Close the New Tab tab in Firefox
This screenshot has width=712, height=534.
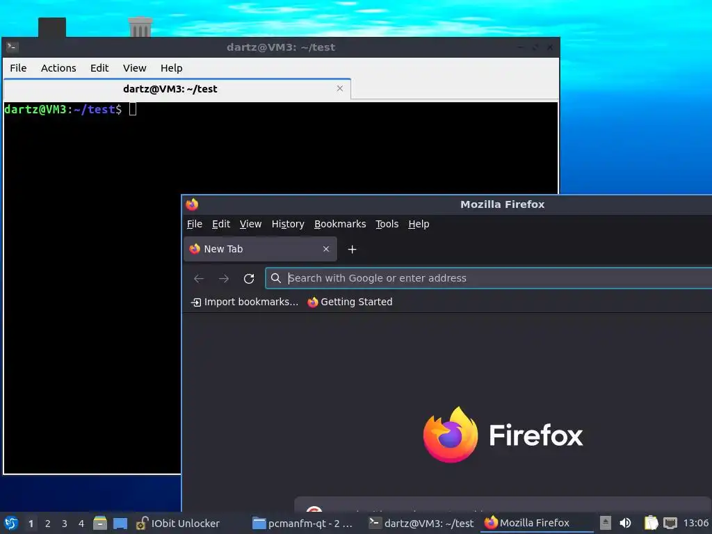tap(326, 249)
